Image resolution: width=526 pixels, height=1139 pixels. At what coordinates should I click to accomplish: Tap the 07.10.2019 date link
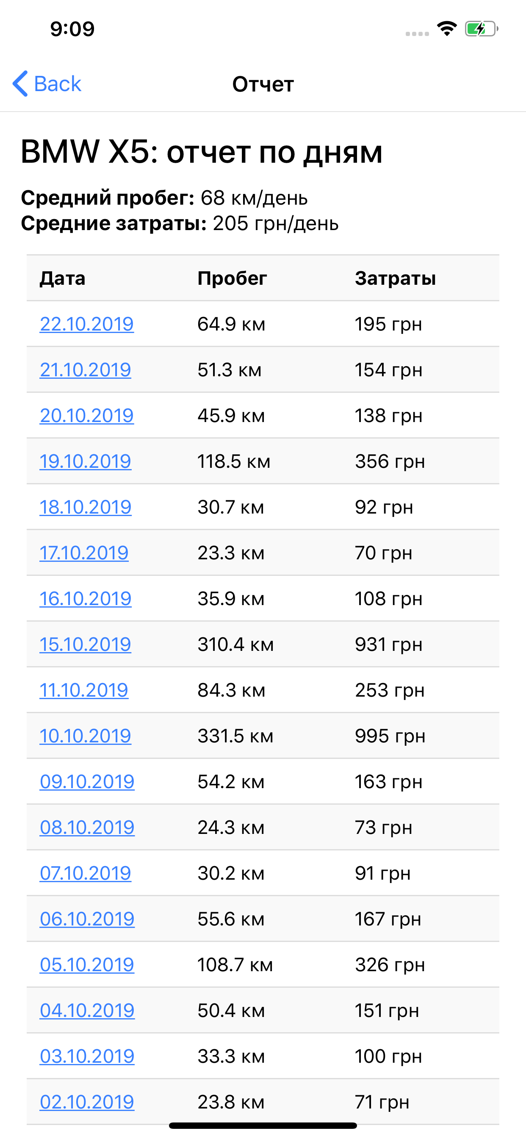85,873
